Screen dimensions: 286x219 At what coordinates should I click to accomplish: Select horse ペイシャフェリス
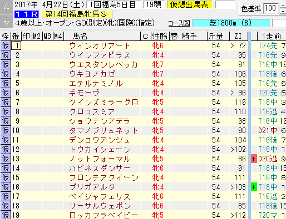100,196
